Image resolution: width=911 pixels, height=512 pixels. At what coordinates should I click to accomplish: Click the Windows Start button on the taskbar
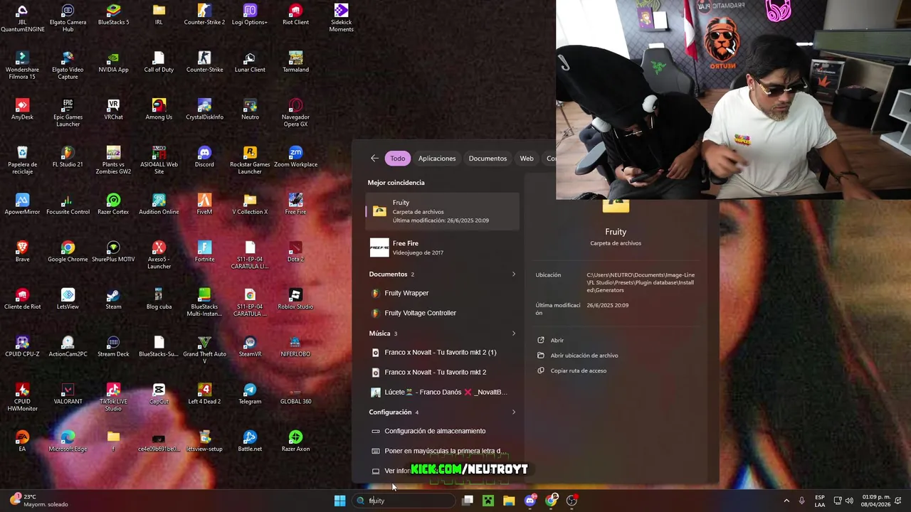(x=339, y=501)
